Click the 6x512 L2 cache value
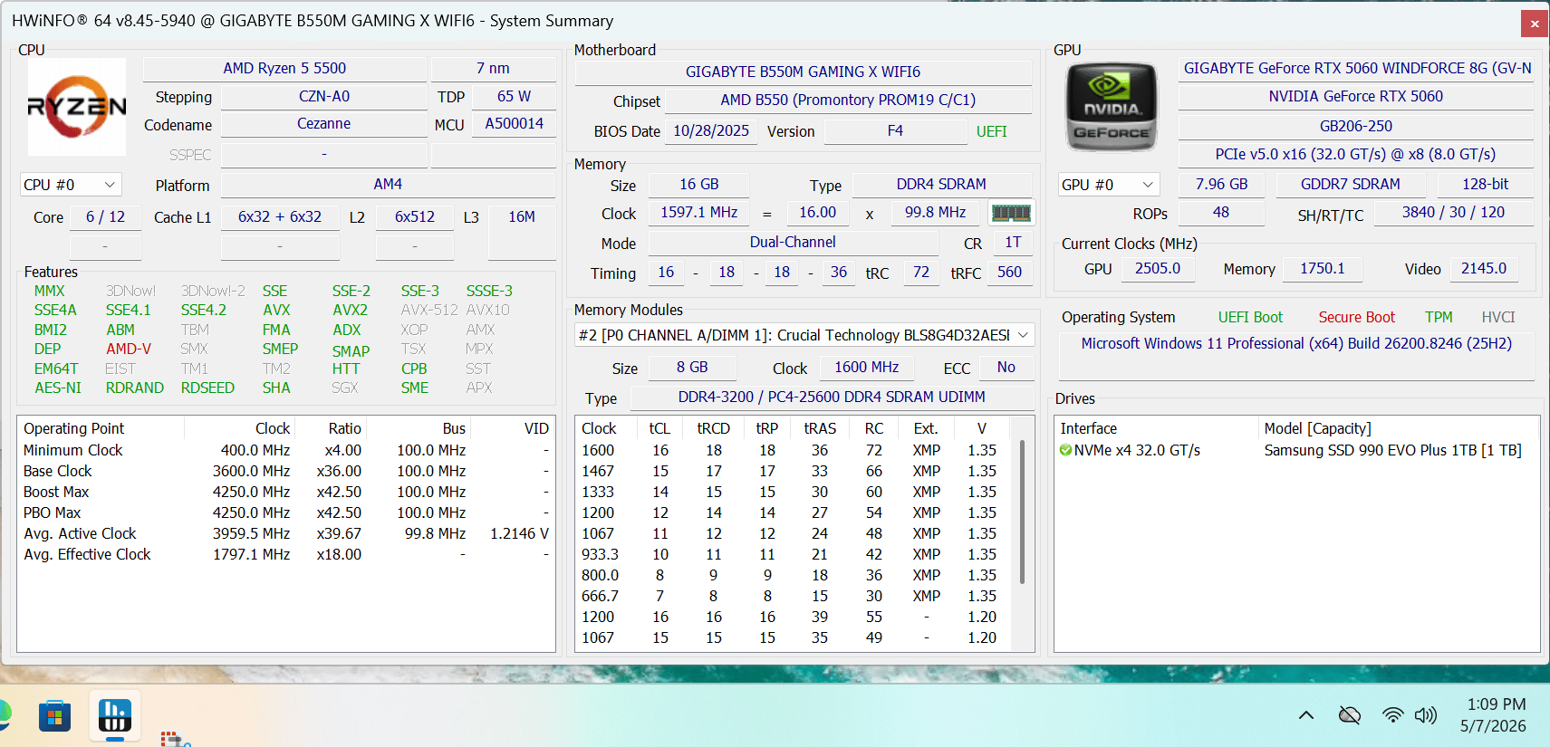 click(414, 216)
